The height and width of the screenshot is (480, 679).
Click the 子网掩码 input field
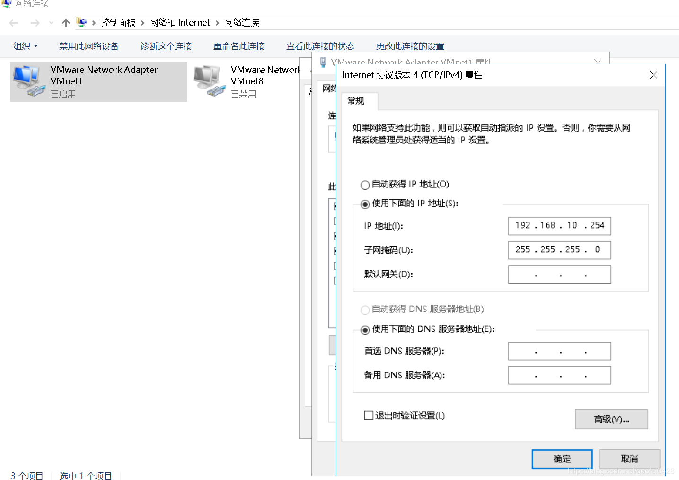(x=560, y=250)
